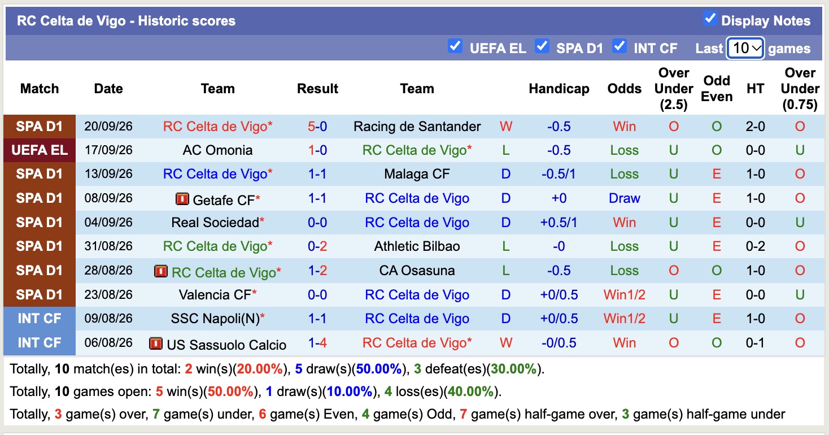Click the 5-0 result score link
The width and height of the screenshot is (829, 435).
coord(317,127)
